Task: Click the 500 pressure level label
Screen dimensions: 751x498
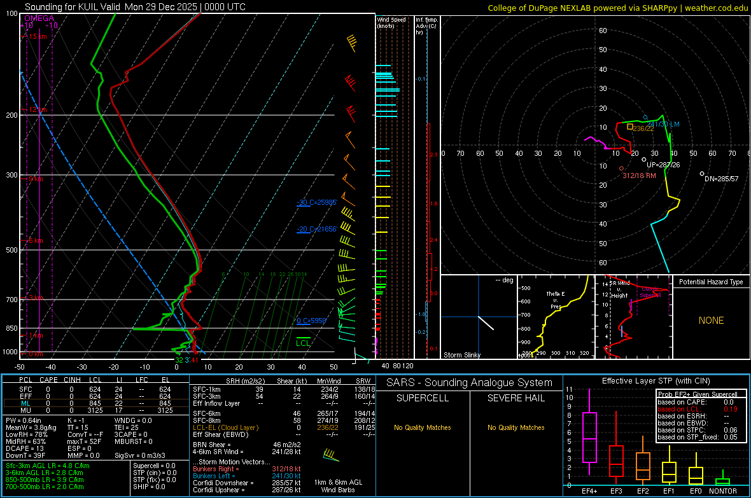Action: tap(11, 250)
